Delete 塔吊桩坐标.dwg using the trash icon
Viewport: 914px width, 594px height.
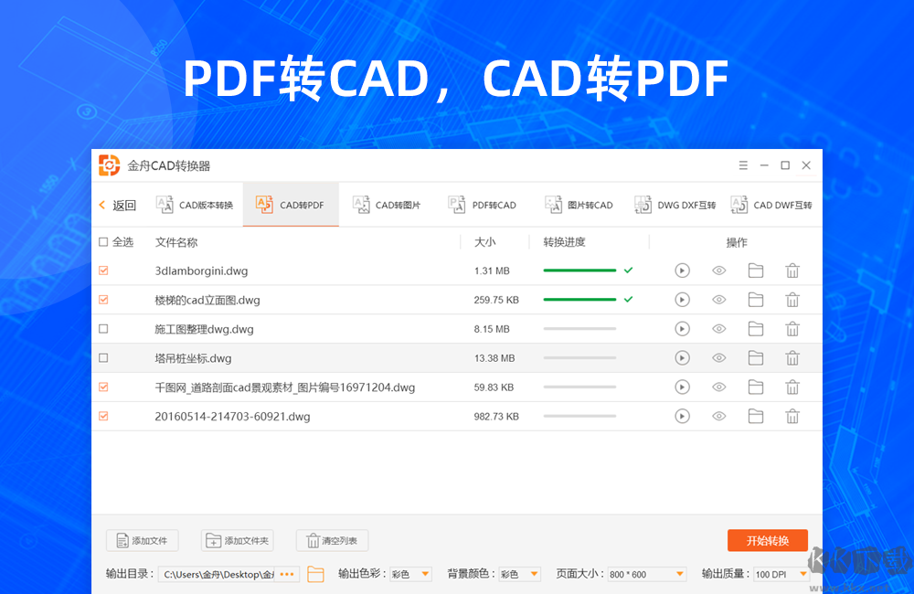(792, 357)
